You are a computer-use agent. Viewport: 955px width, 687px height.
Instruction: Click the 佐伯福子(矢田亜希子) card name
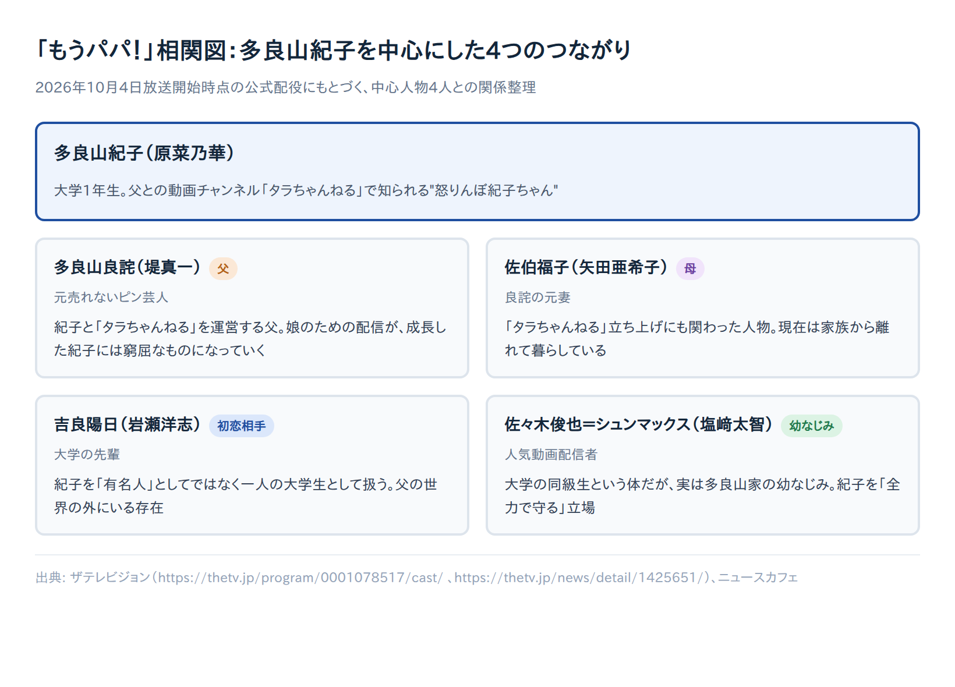coord(586,267)
